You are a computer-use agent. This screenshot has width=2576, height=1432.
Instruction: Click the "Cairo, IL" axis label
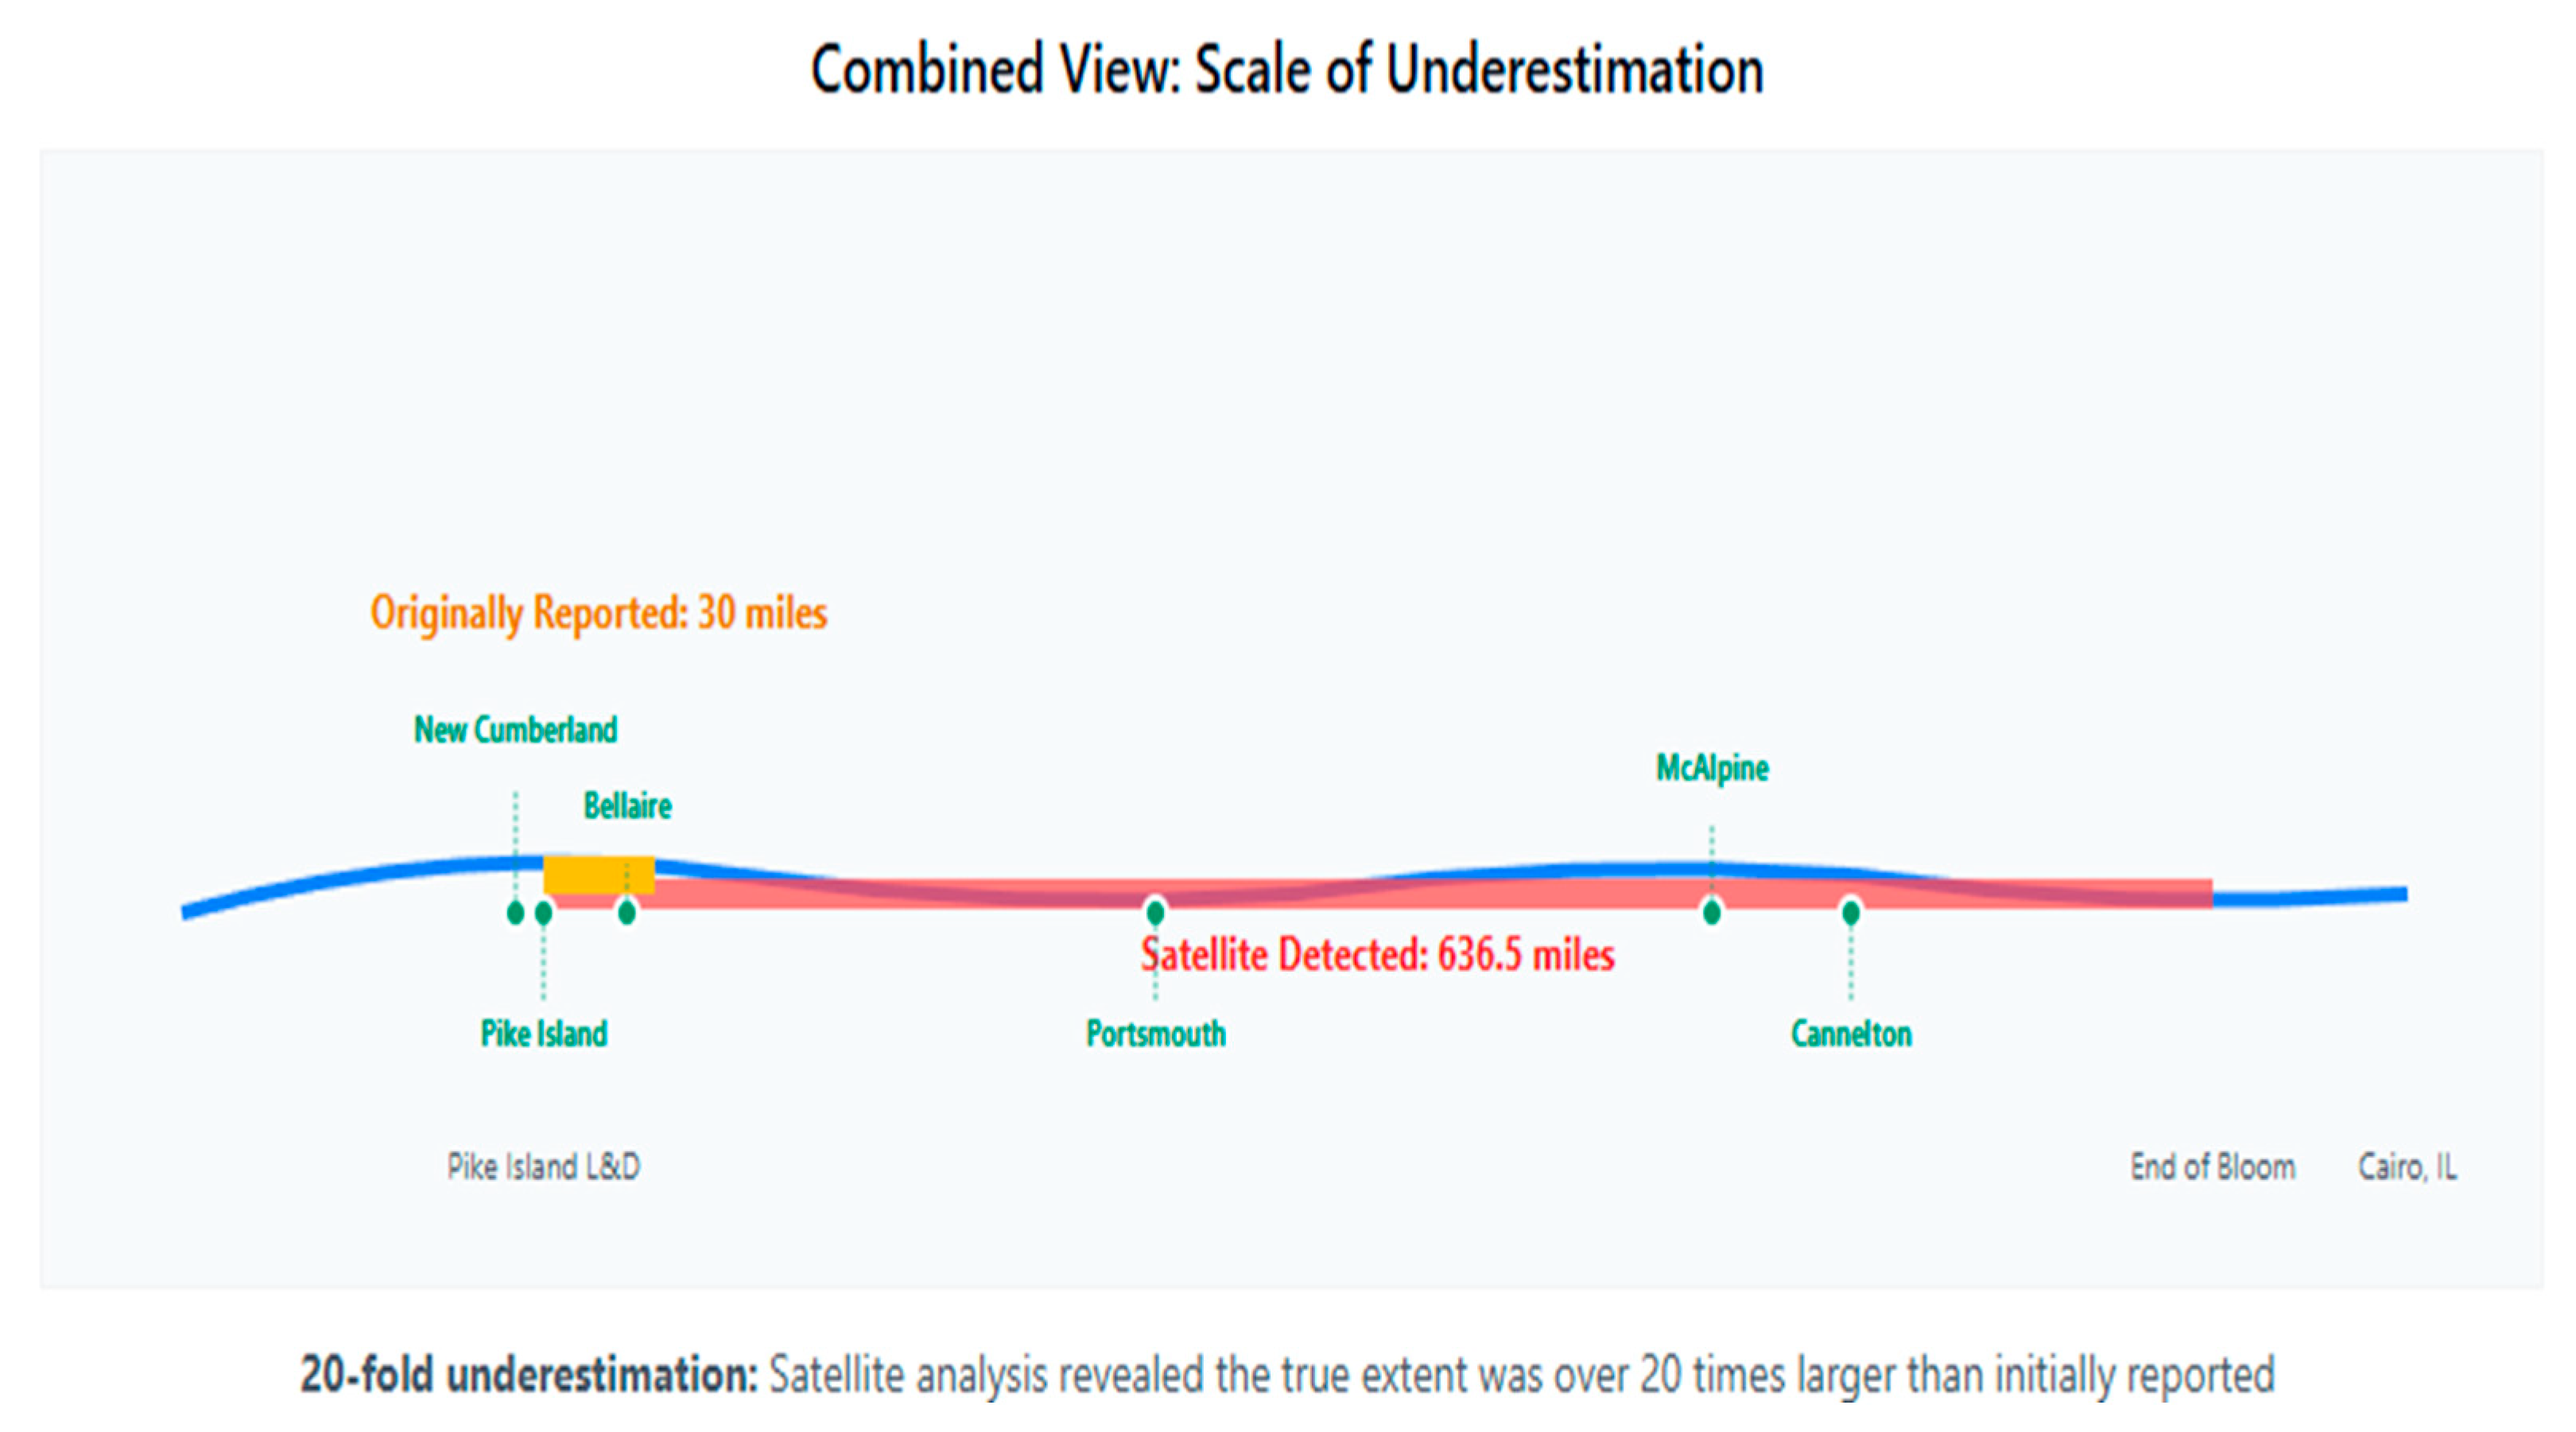[2407, 1166]
